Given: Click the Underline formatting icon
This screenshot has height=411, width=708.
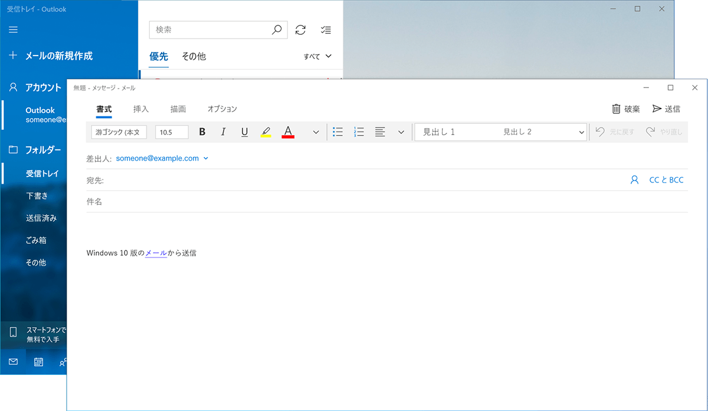Looking at the screenshot, I should (x=244, y=132).
